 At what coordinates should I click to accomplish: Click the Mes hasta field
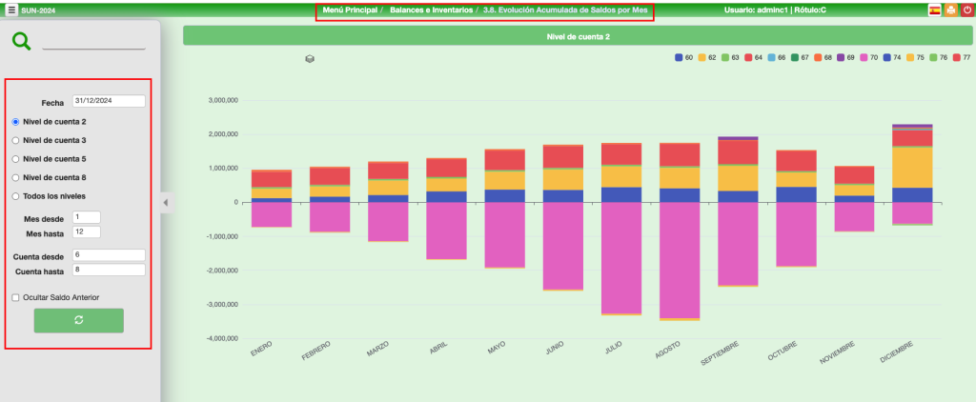pyautogui.click(x=87, y=231)
